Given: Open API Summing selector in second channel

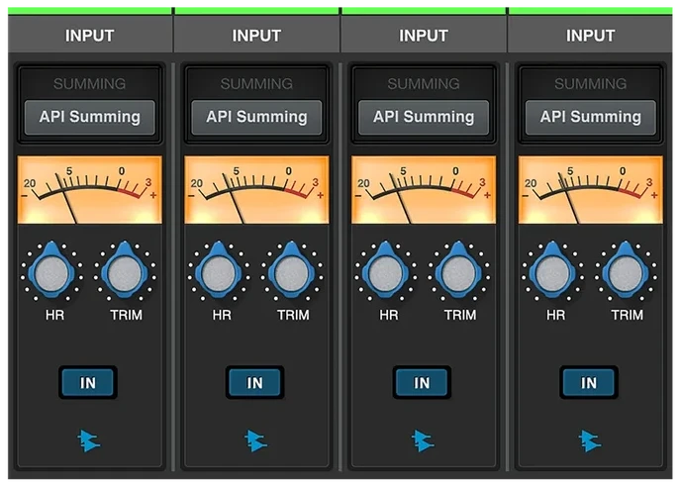Looking at the screenshot, I should (256, 117).
